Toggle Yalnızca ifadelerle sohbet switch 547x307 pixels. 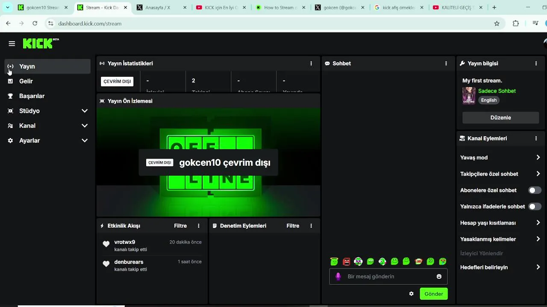point(535,206)
